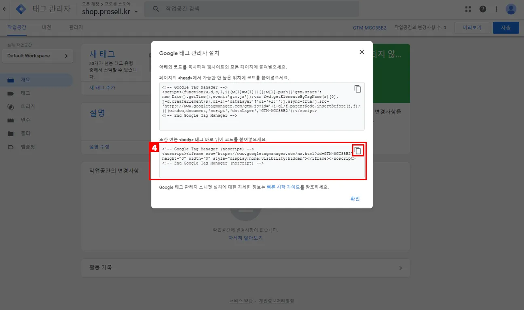Click the 변수 variable sidebar icon
Viewport: 524px width, 310px height.
click(x=11, y=120)
